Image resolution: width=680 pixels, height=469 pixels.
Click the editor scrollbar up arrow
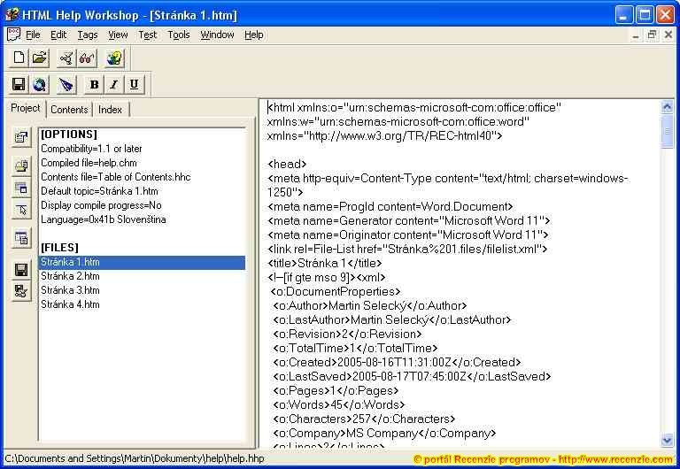pos(667,106)
